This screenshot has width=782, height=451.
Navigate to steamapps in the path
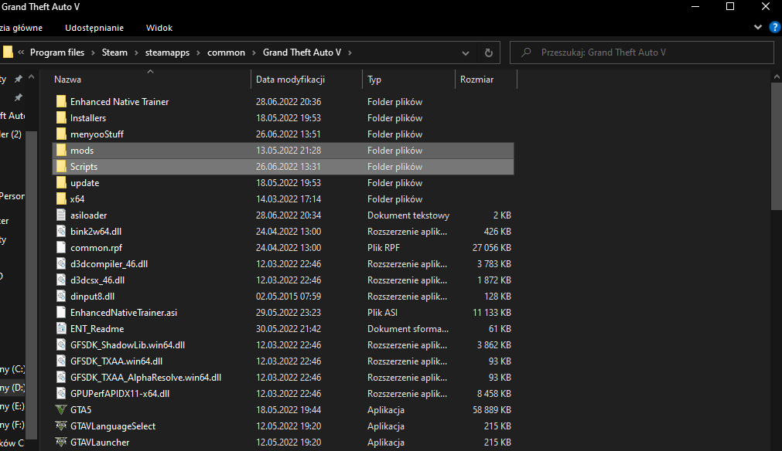click(x=167, y=53)
